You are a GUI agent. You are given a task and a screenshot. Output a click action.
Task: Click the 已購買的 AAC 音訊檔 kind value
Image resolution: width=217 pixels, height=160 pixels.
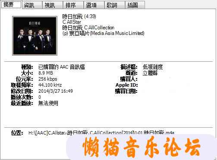tap(62, 67)
